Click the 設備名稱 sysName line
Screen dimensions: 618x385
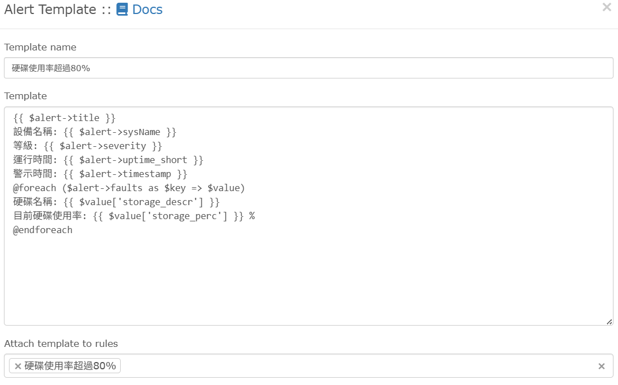(95, 132)
